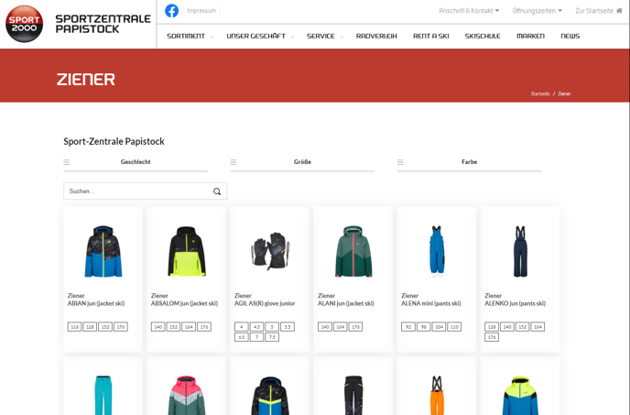The image size is (630, 415).
Task: Click the Sport 2000 logo
Action: [24, 24]
